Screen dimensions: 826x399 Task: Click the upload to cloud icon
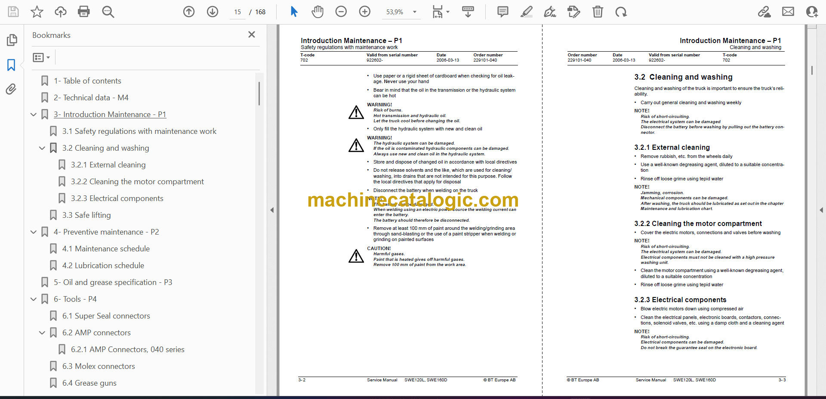tap(61, 12)
